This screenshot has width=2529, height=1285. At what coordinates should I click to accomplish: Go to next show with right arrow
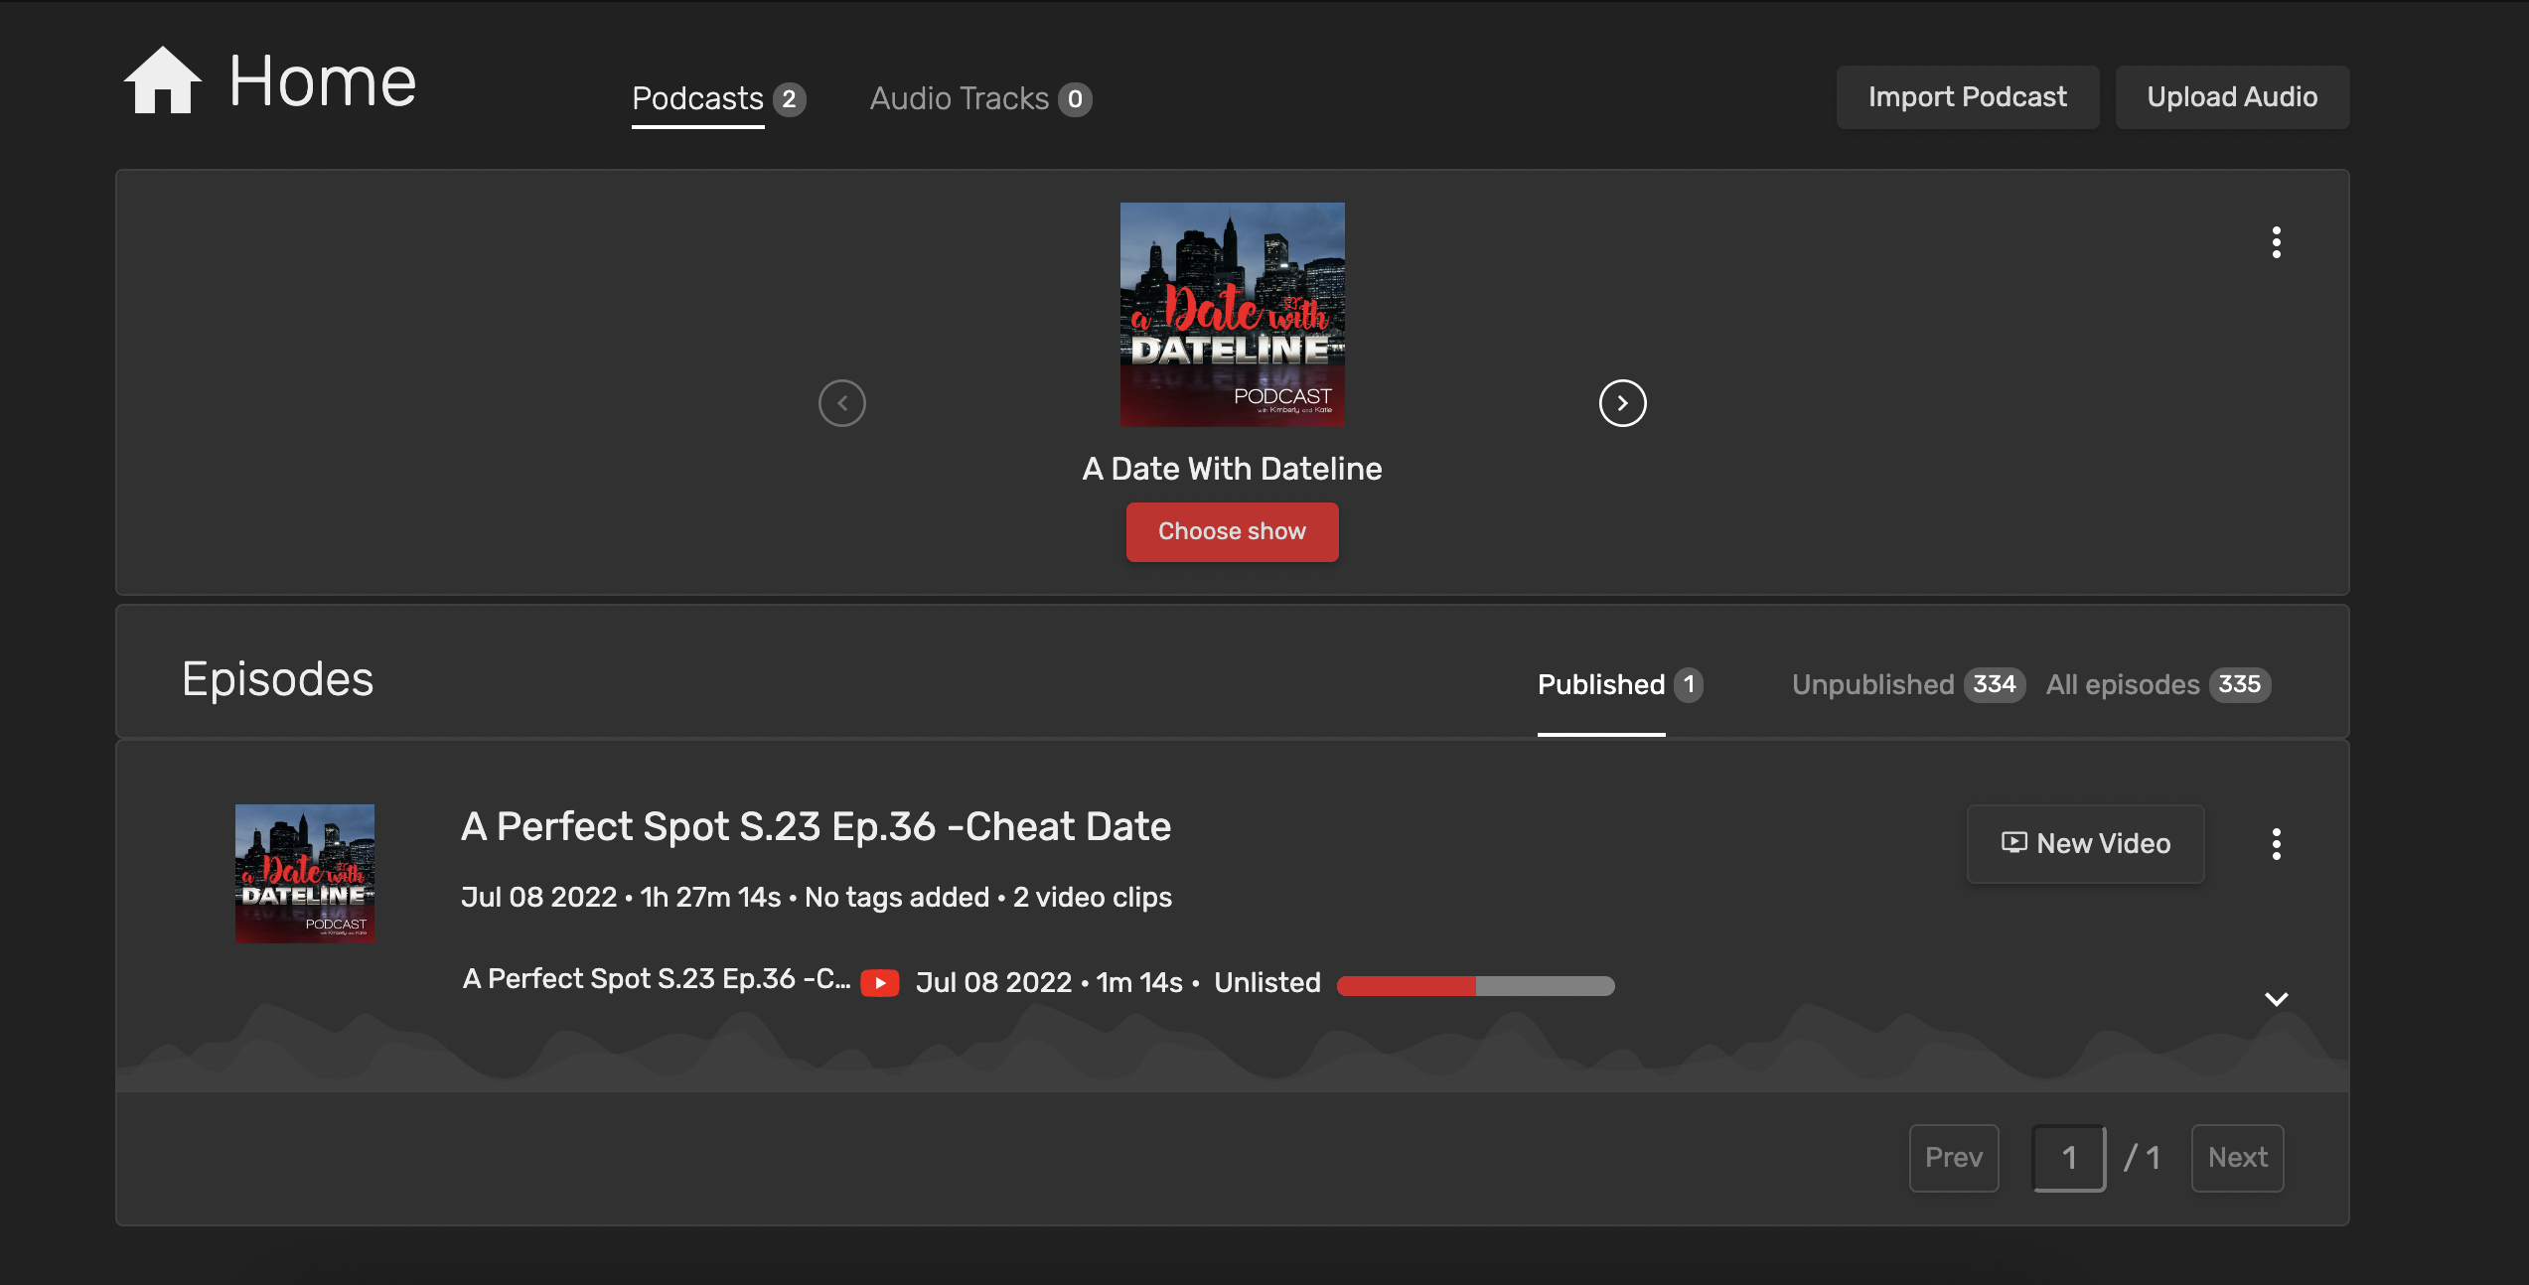pyautogui.click(x=1622, y=403)
